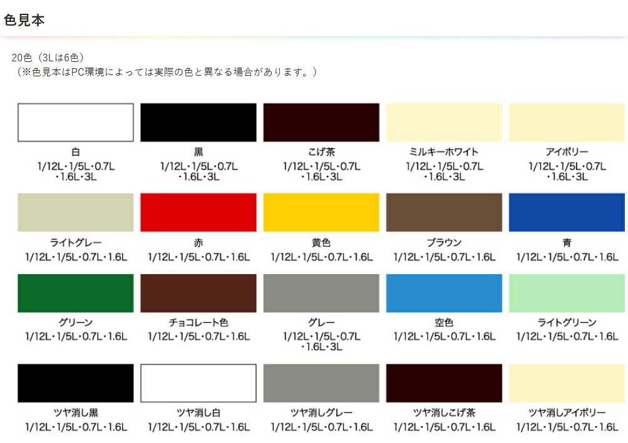The image size is (628, 443).
Task: Pick the ミルキーホワイト color swatch
Action: click(x=444, y=123)
